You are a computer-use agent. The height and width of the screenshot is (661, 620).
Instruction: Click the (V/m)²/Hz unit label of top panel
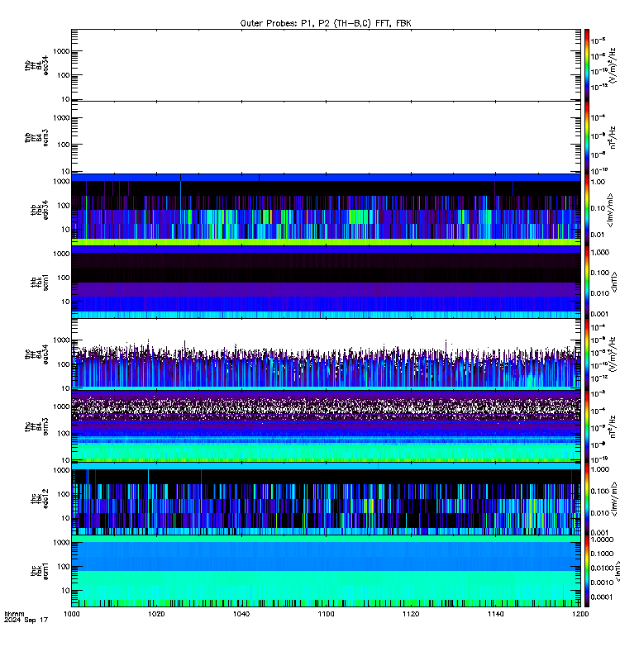click(x=613, y=66)
